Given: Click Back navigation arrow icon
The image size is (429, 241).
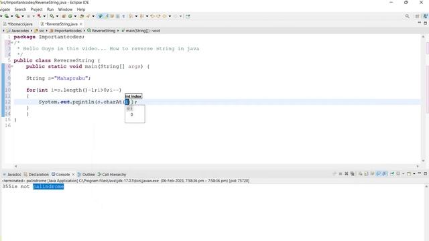Looking at the screenshot, I should (164, 16).
